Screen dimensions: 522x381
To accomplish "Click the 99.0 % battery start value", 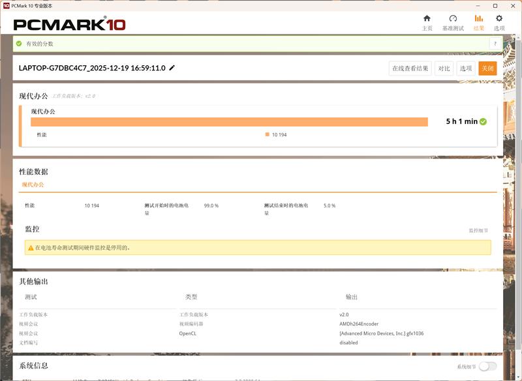I will 211,206.
